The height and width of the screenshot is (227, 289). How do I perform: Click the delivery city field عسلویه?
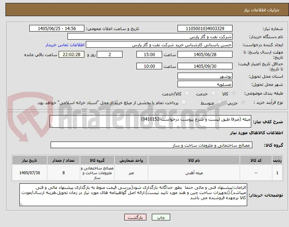205,84
